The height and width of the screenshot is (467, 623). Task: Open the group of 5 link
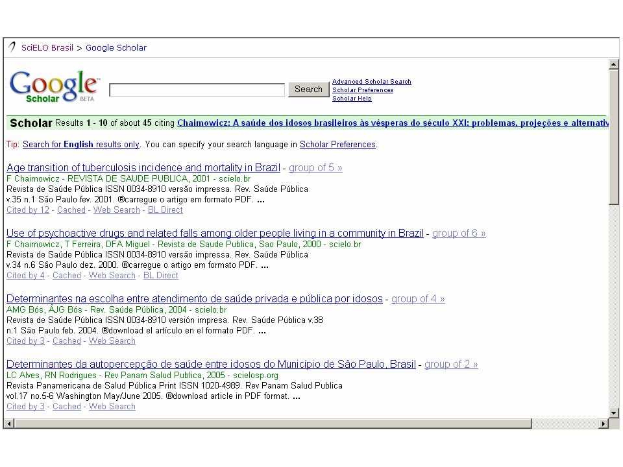315,167
